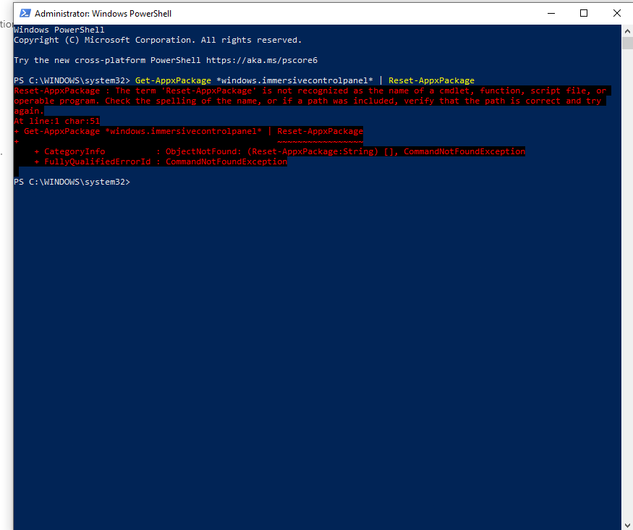Click the yellow Reset-AppxPackage command text

click(431, 80)
